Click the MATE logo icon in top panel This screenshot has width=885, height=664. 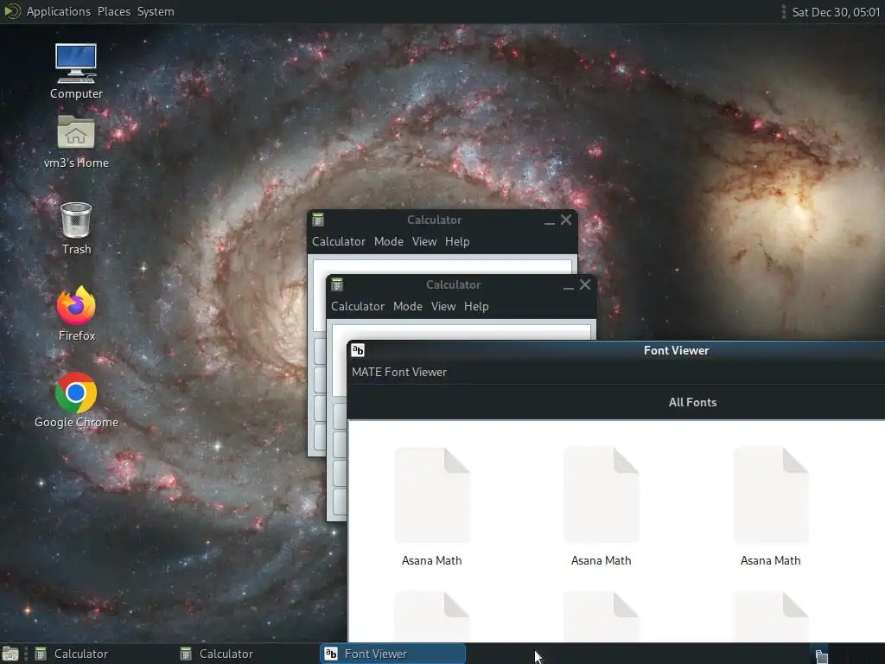[11, 11]
